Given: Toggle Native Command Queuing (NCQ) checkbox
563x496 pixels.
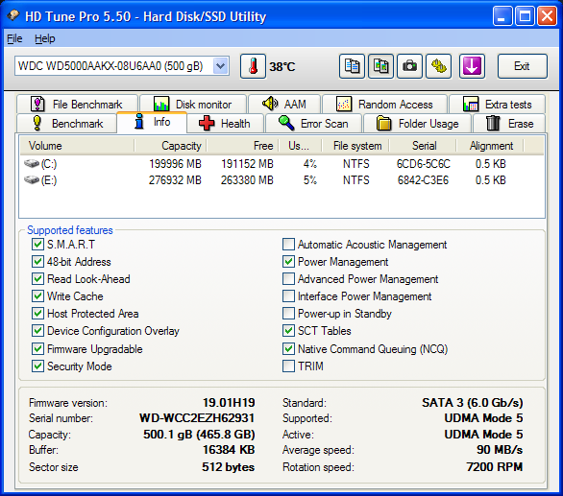Looking at the screenshot, I should [x=288, y=349].
